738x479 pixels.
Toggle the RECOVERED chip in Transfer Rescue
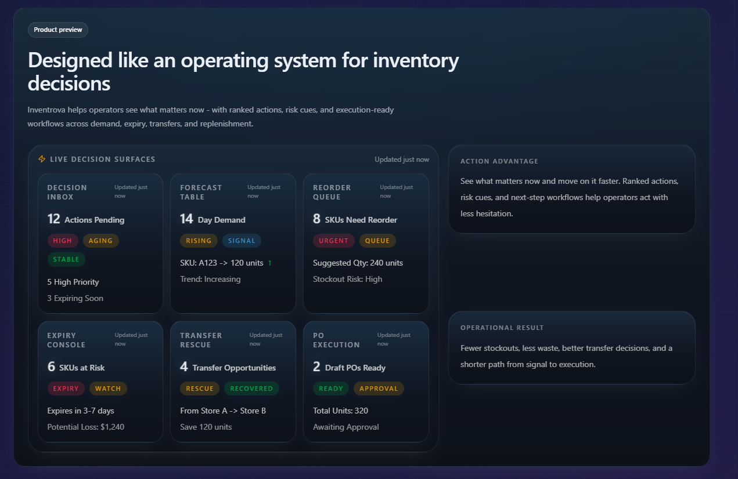coord(251,389)
